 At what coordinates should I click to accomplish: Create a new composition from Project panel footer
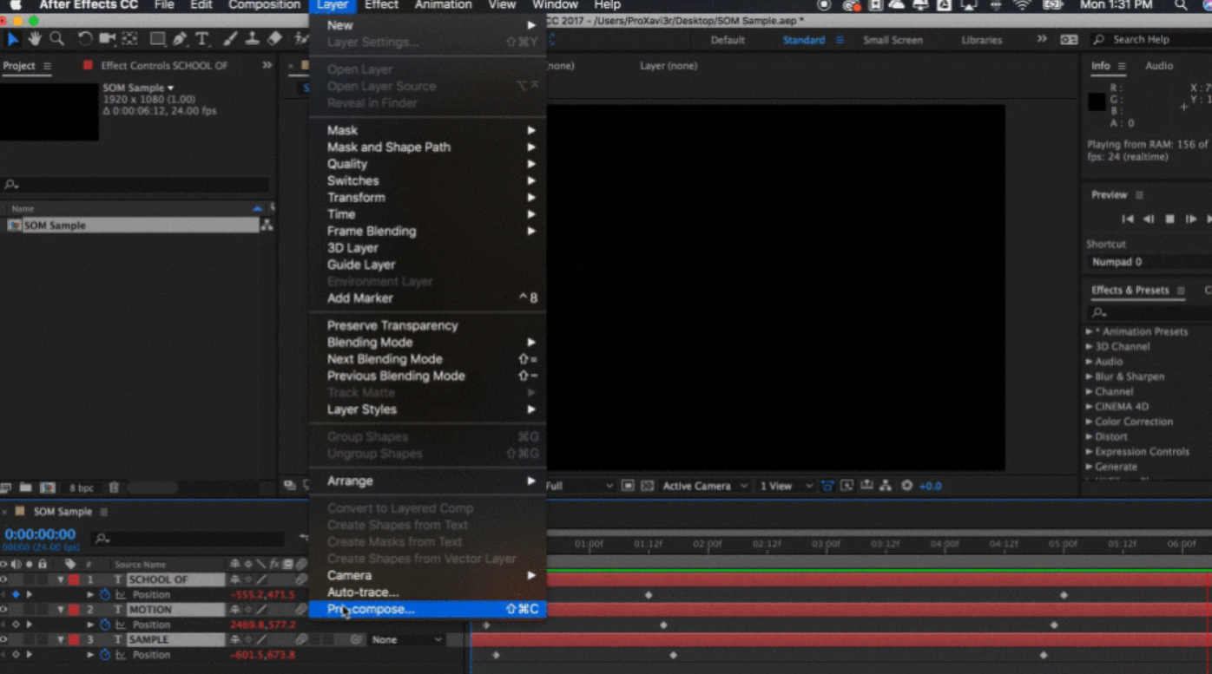tap(48, 488)
